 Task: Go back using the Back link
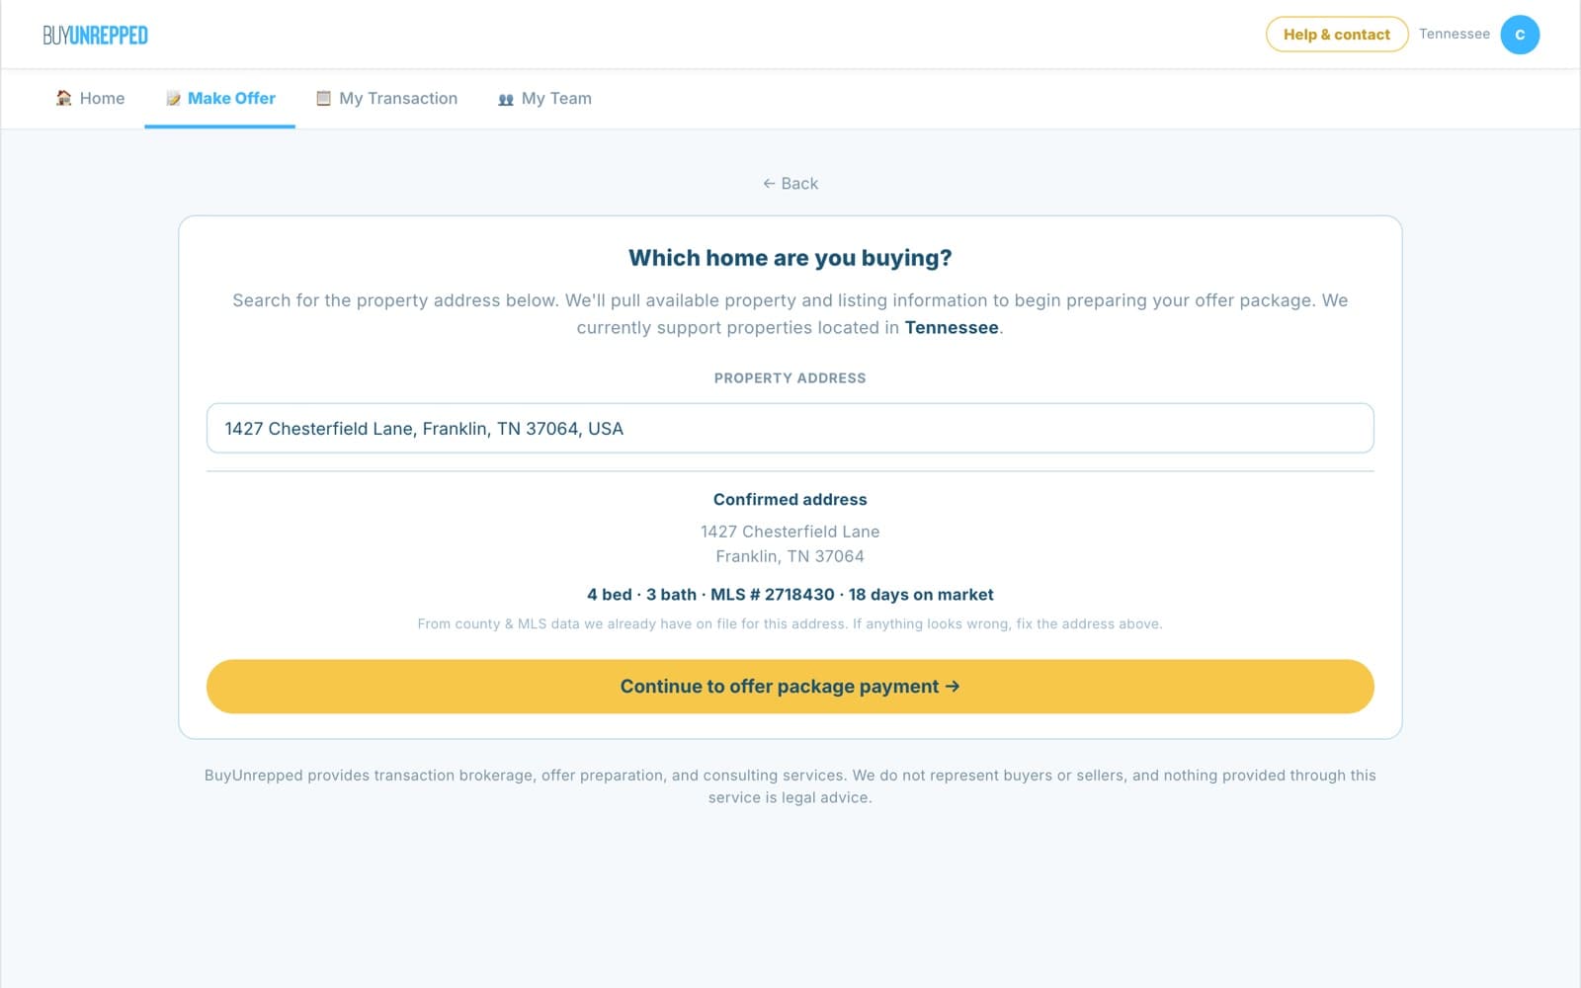coord(790,184)
